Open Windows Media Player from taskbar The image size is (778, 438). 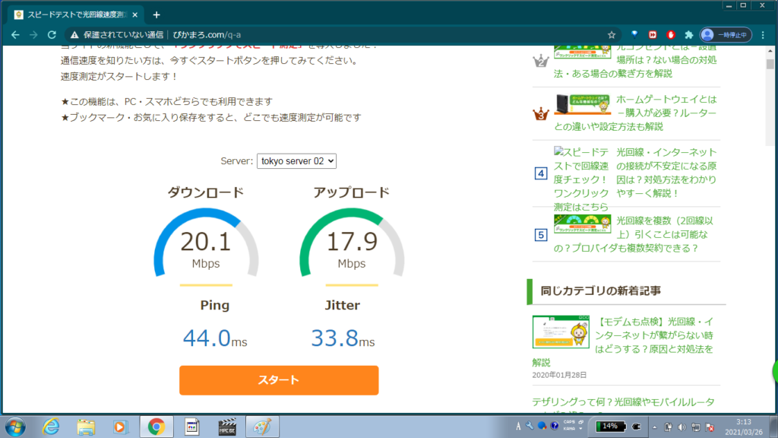(120, 427)
